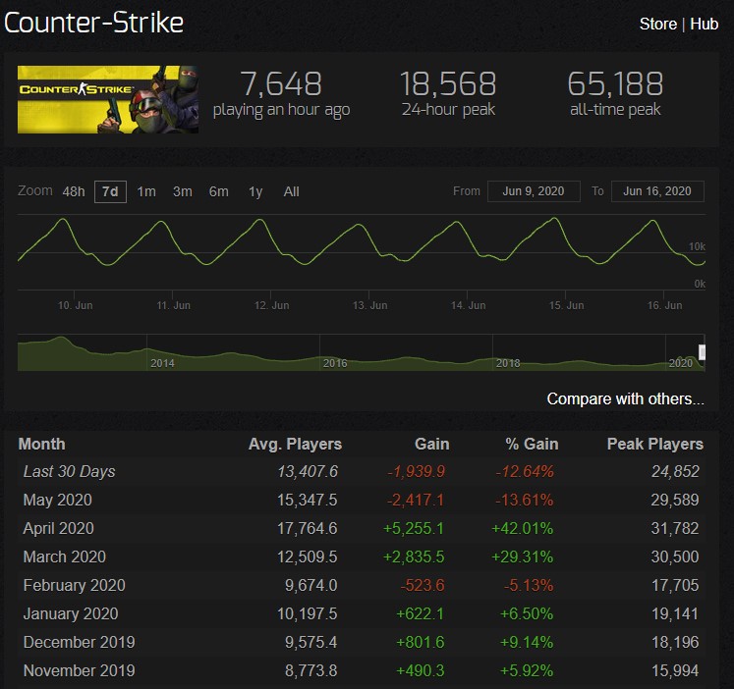This screenshot has width=734, height=689.
Task: Click the % Gain column header
Action: [532, 444]
